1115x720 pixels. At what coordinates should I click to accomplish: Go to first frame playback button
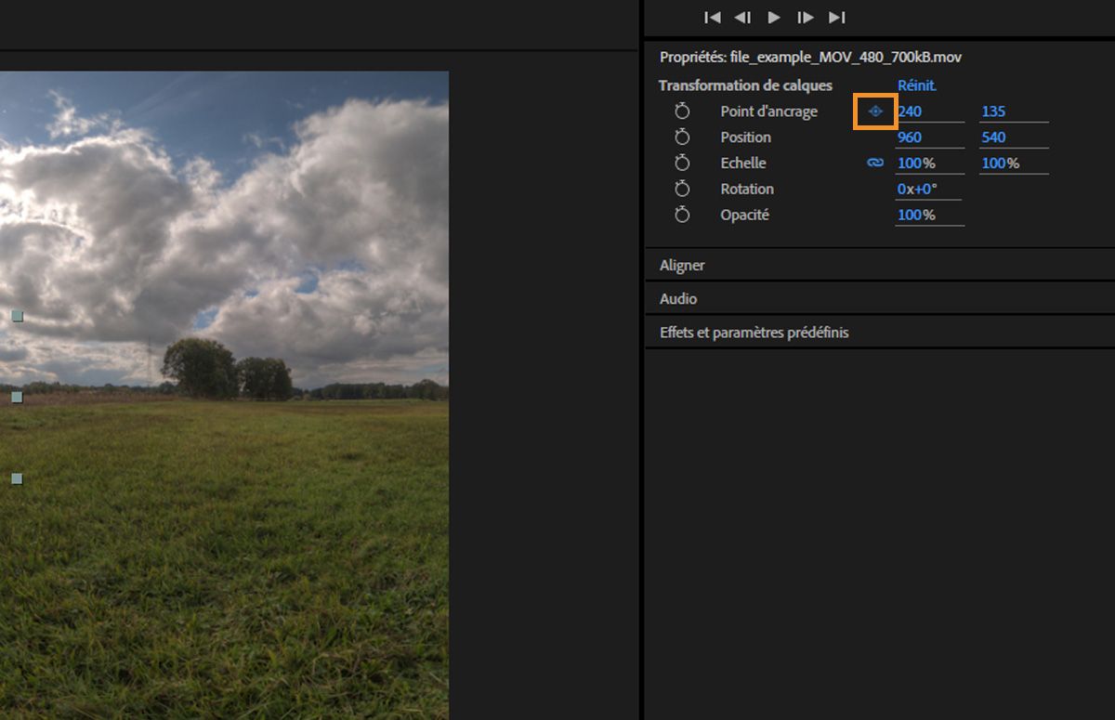(713, 17)
